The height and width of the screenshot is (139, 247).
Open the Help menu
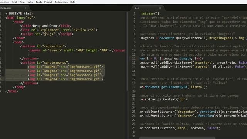(x=73, y=2)
